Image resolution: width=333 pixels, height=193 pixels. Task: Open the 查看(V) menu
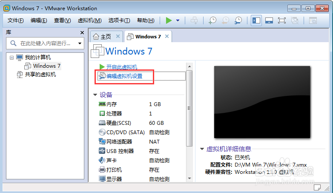point(62,20)
